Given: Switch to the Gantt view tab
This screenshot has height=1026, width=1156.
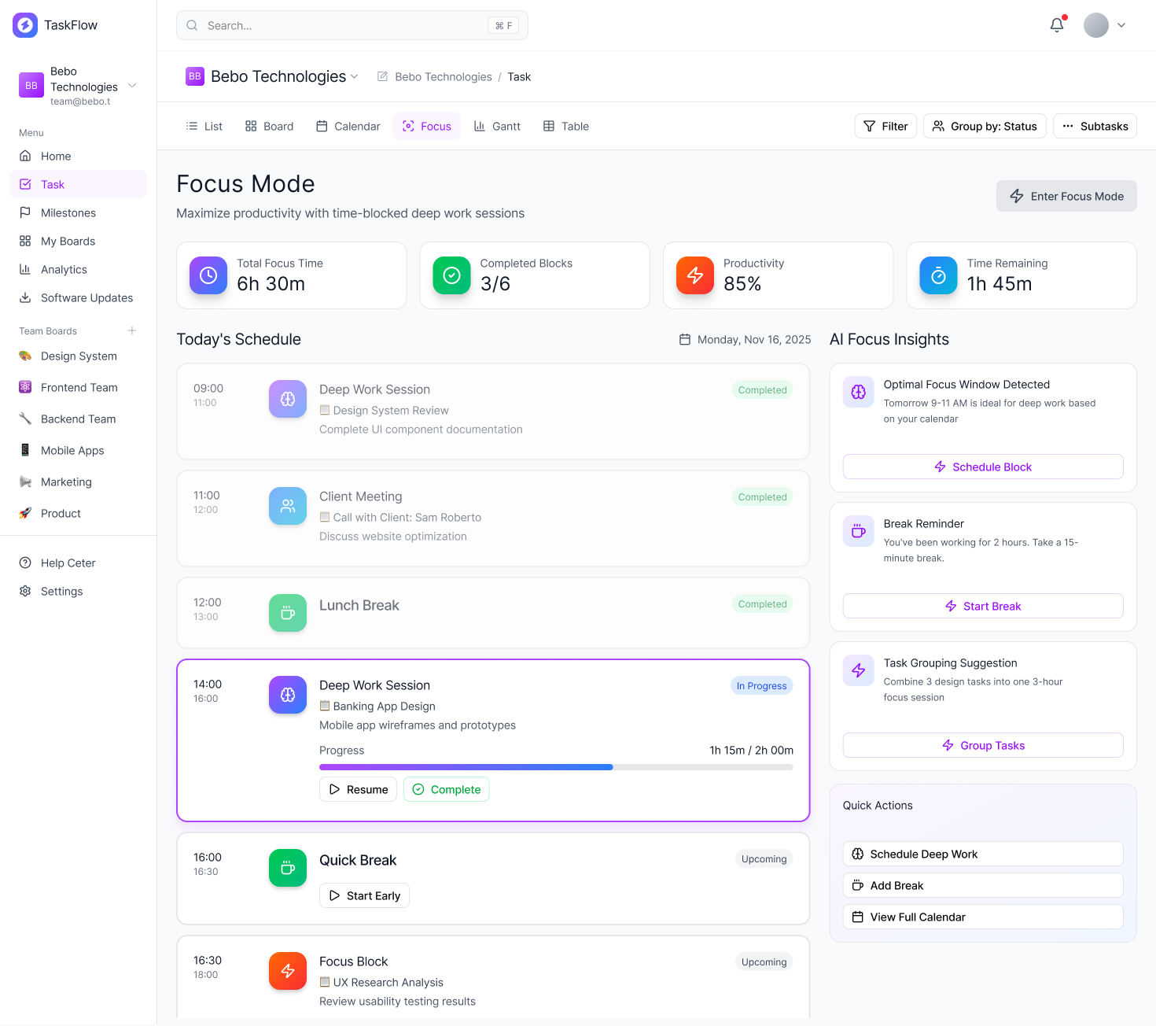Looking at the screenshot, I should pos(497,126).
